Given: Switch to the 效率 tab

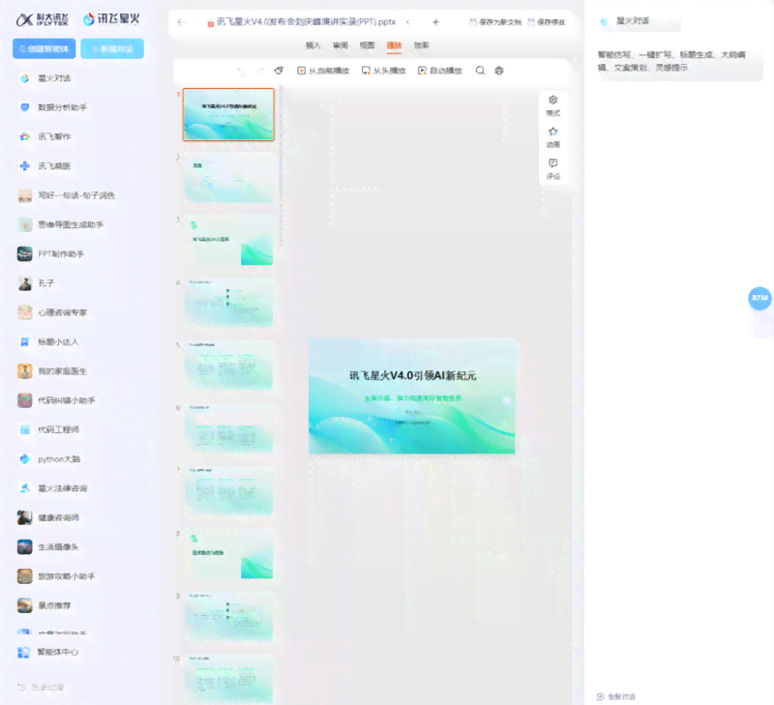Looking at the screenshot, I should [x=421, y=45].
